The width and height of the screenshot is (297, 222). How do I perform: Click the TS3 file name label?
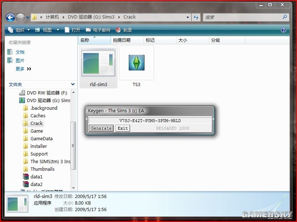point(136,84)
